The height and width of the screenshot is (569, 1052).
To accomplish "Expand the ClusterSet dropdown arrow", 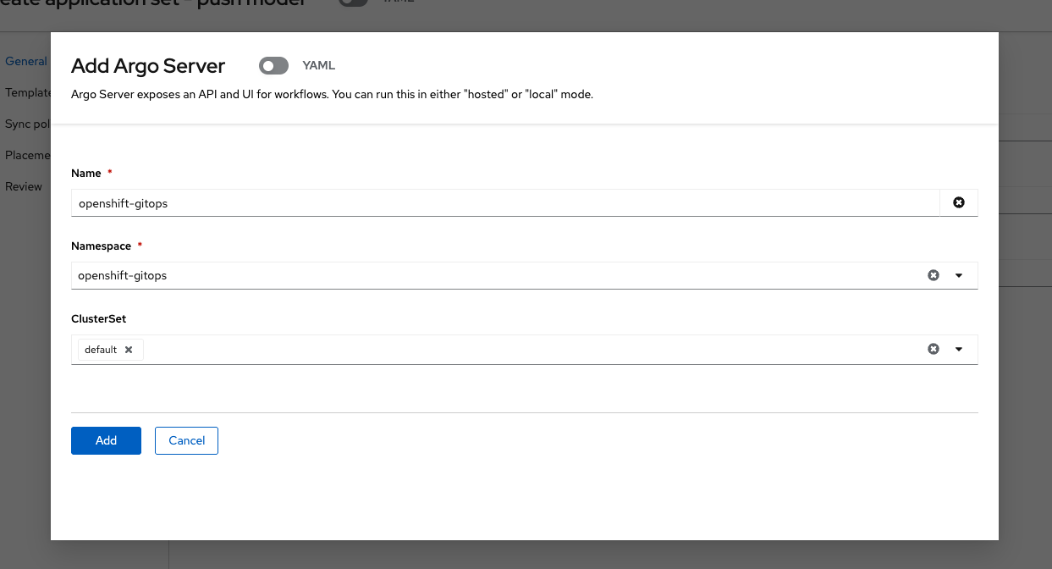I will point(959,349).
